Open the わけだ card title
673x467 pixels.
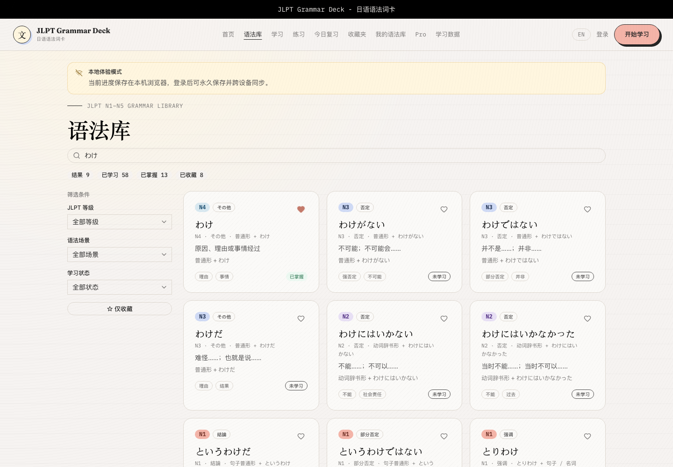pos(209,334)
